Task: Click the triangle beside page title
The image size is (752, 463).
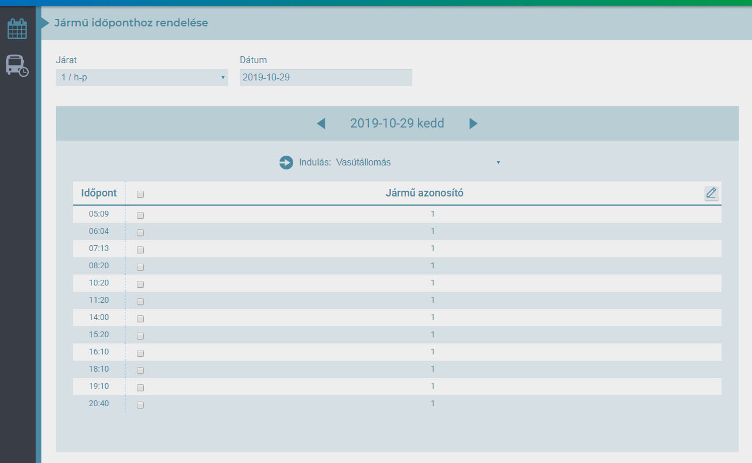Action: (x=45, y=23)
